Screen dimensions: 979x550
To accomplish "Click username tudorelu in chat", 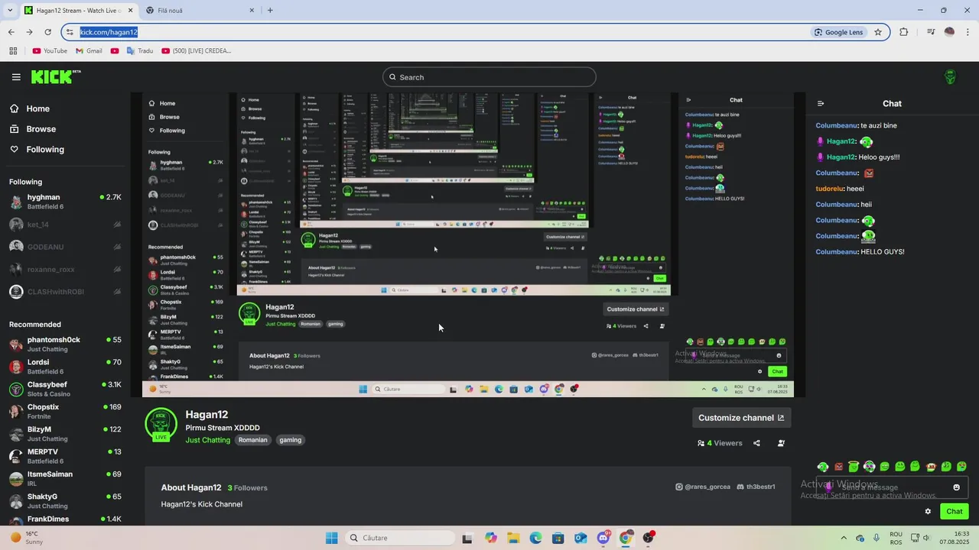I will [829, 189].
